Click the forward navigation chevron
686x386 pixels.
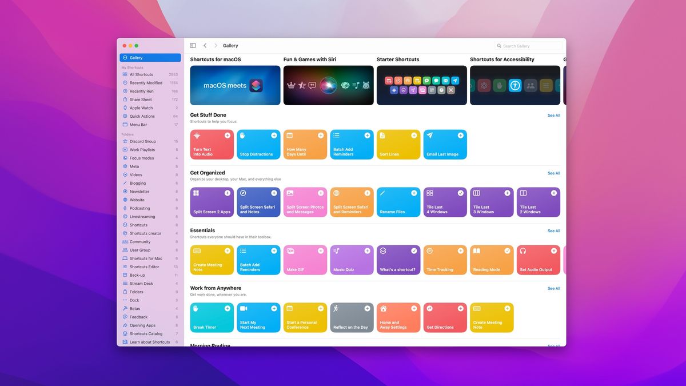tap(216, 45)
